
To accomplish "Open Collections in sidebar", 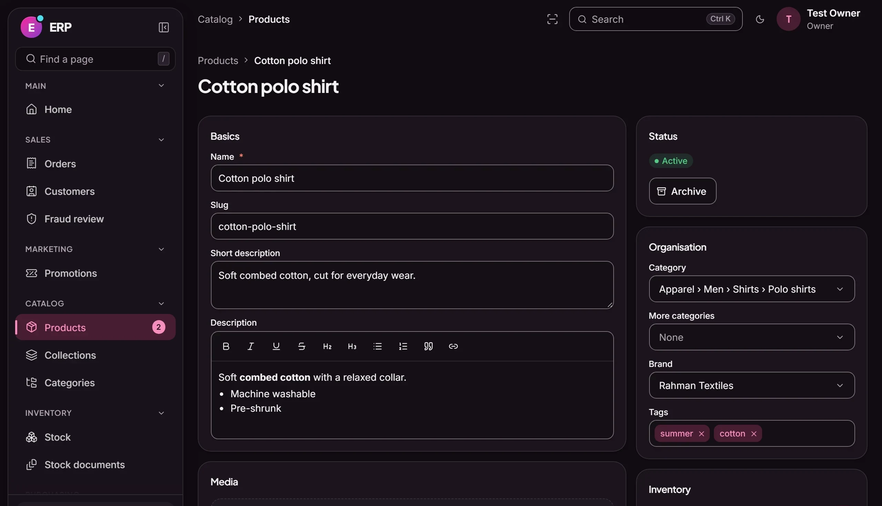I will pos(95,355).
